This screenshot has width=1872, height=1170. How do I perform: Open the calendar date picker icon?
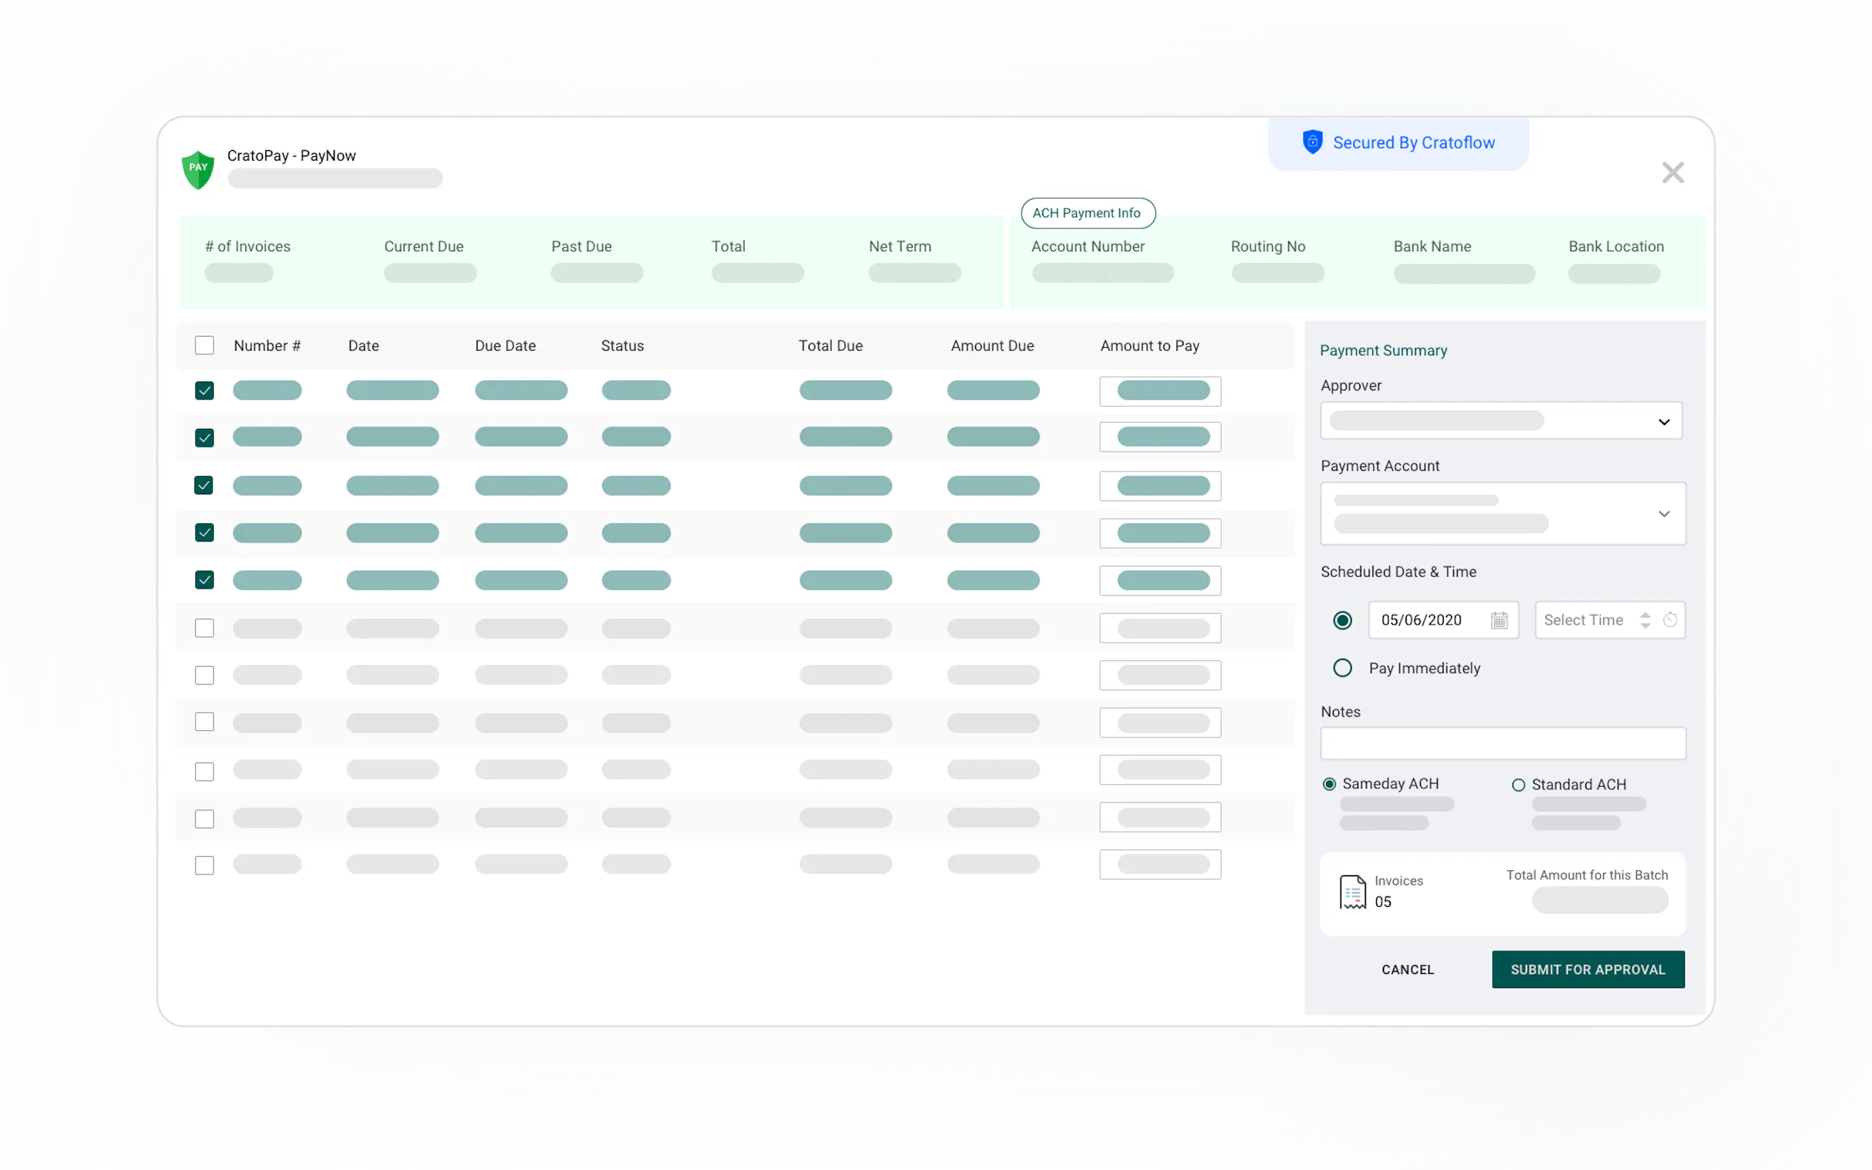tap(1498, 620)
